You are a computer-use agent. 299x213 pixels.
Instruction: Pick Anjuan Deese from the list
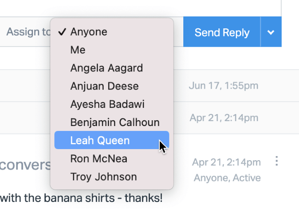(104, 86)
